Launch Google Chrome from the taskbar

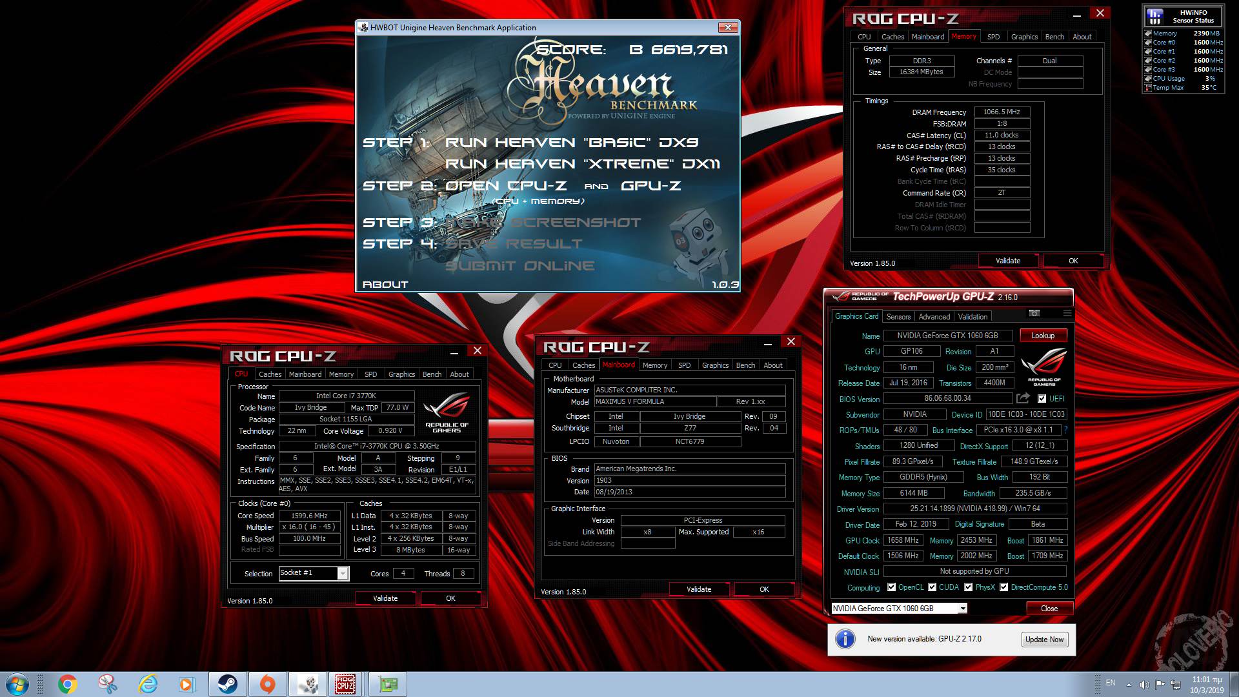(68, 684)
